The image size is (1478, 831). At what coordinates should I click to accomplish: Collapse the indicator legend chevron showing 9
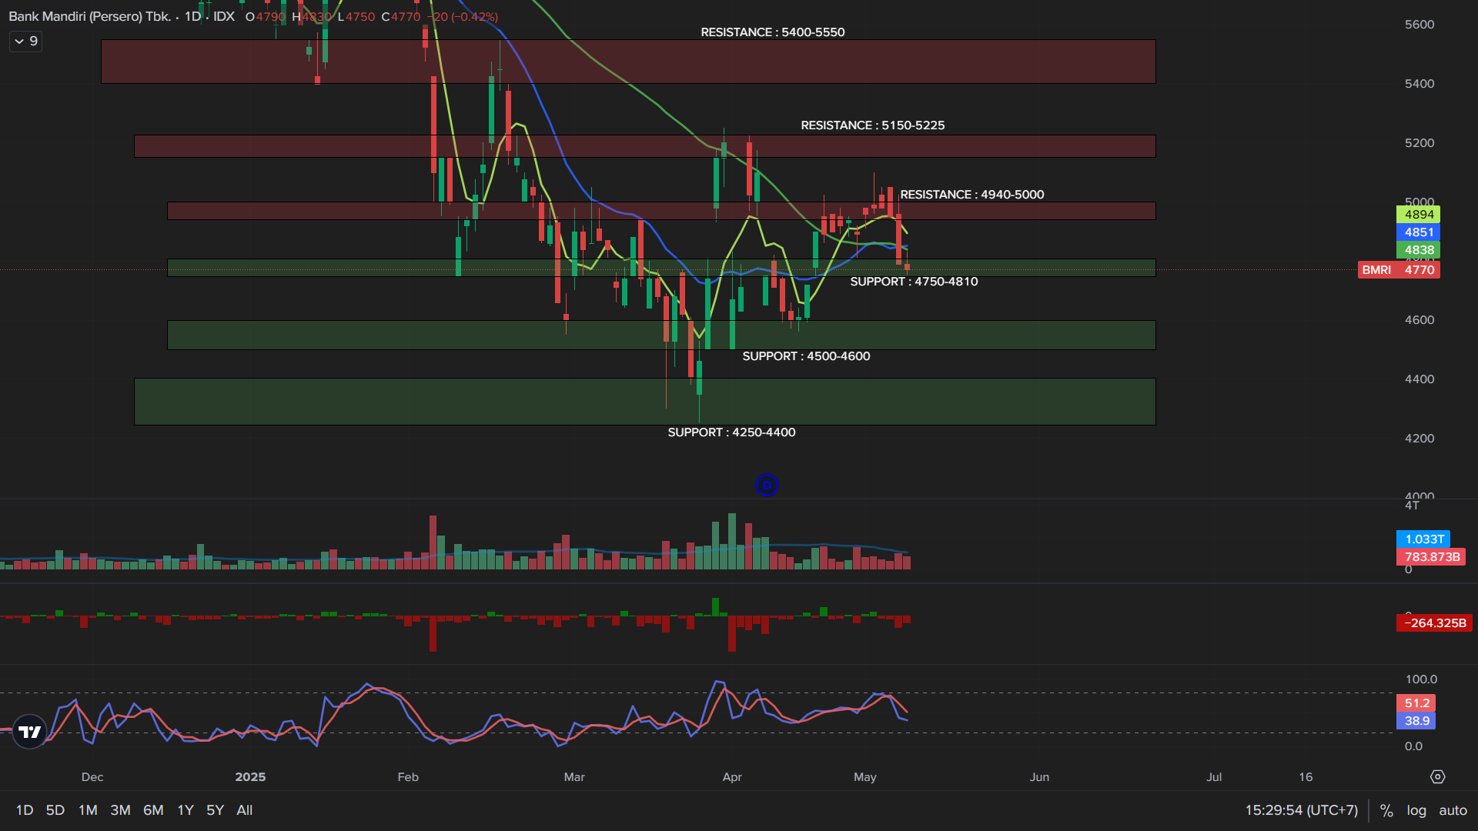(25, 42)
